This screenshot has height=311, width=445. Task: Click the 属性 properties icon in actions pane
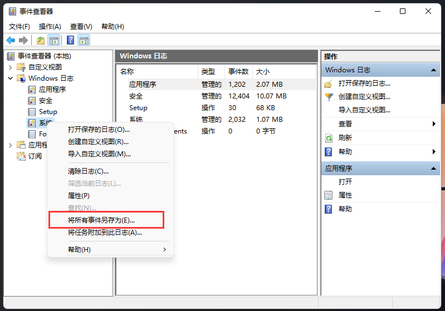click(329, 195)
